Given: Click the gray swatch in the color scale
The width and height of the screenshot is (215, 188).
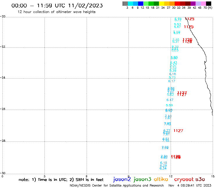Looking at the screenshot, I should (x=125, y=3).
